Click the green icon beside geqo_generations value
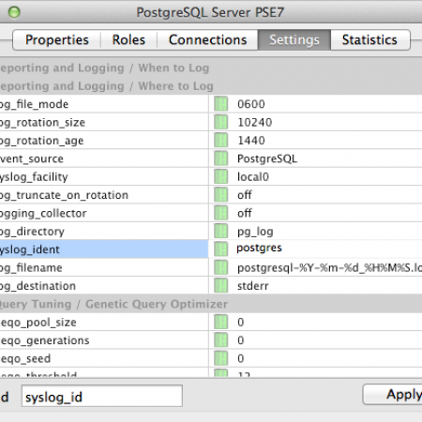The image size is (422, 422). click(221, 340)
